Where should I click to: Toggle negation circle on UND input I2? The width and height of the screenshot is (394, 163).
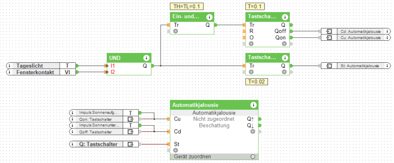click(x=107, y=72)
